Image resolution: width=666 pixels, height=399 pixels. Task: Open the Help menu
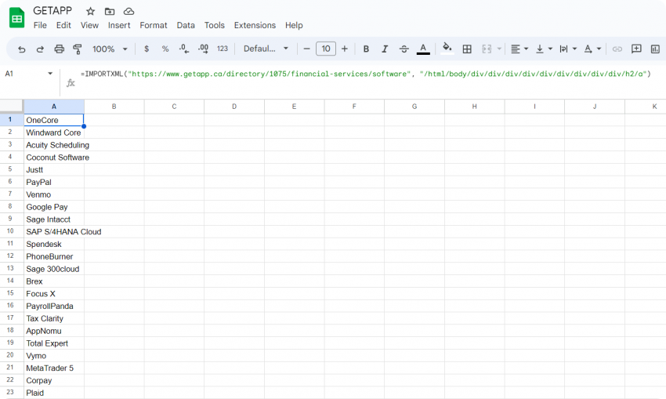294,26
